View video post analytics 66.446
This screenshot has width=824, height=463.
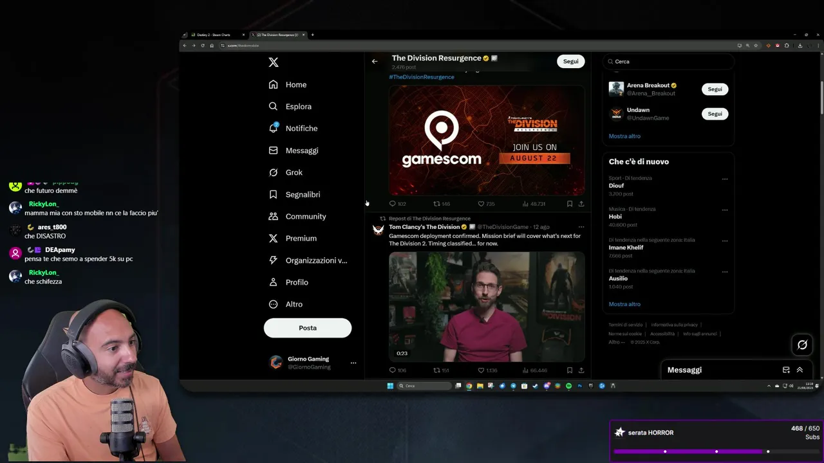pyautogui.click(x=534, y=370)
